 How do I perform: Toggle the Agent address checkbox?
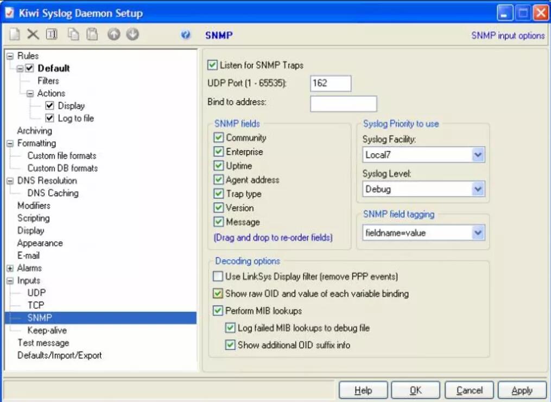pyautogui.click(x=219, y=179)
